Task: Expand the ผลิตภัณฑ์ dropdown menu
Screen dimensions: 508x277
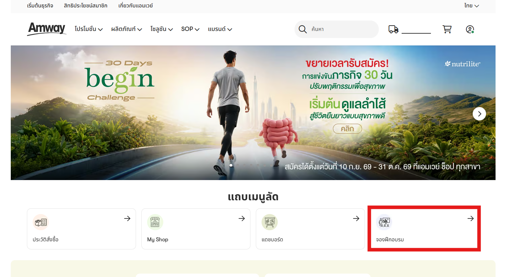Action: [127, 29]
